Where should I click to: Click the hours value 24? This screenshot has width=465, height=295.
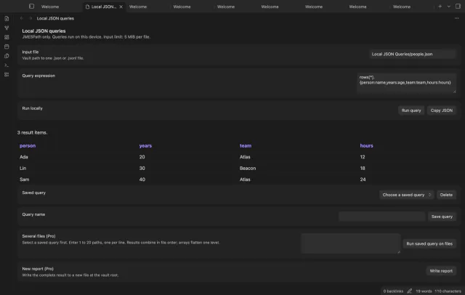[363, 179]
